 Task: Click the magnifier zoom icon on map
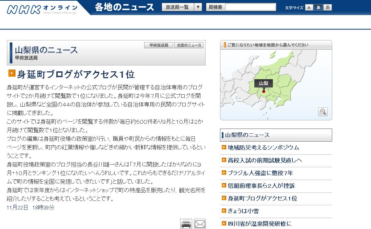[x=323, y=111]
